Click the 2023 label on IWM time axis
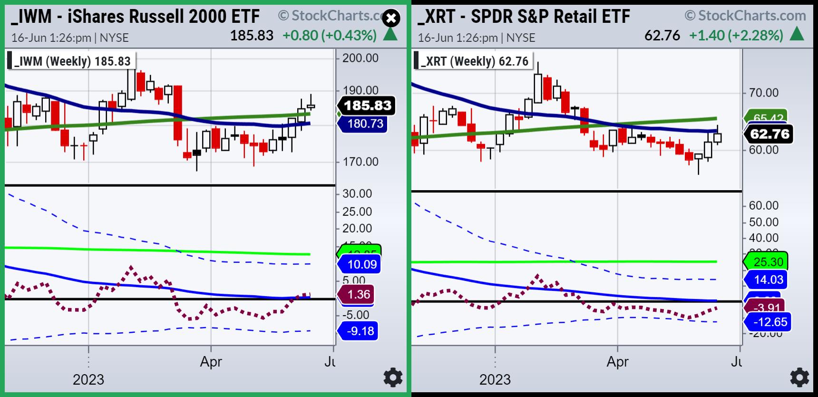 88,379
